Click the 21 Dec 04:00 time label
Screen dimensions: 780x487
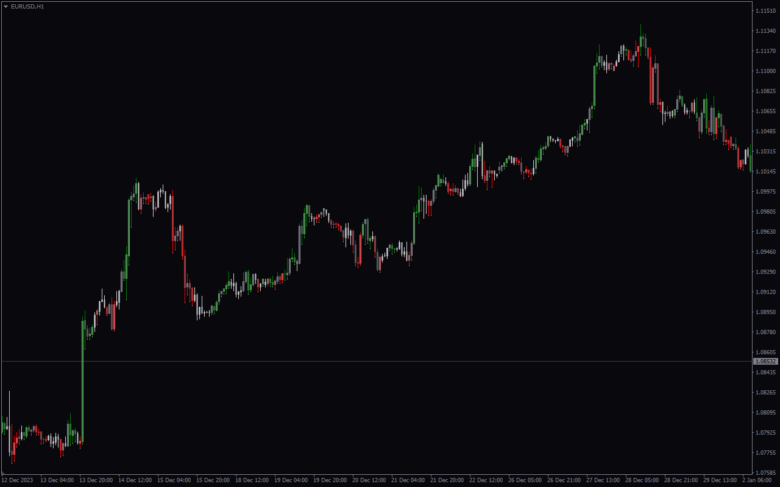pos(408,480)
